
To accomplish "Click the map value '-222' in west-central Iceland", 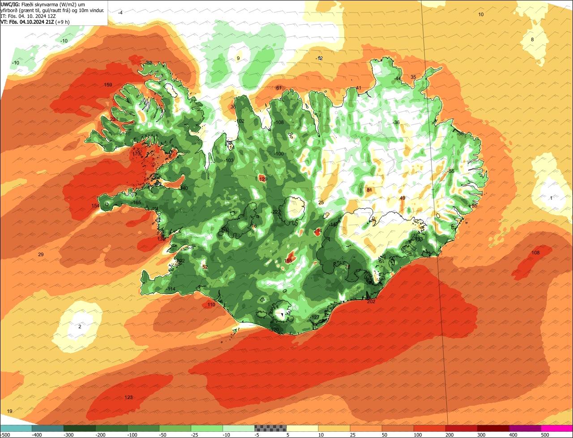I will pyautogui.click(x=276, y=212).
